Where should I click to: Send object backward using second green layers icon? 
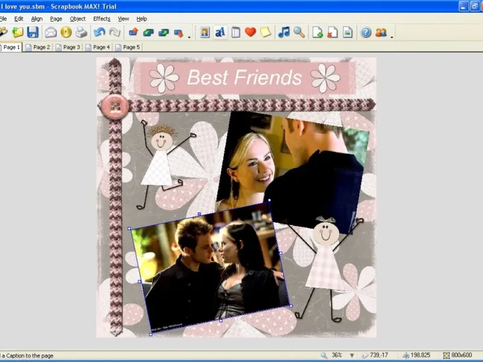tap(164, 33)
